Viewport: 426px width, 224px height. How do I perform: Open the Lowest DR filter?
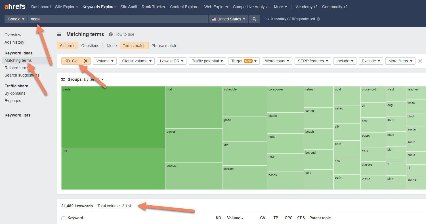pyautogui.click(x=172, y=61)
